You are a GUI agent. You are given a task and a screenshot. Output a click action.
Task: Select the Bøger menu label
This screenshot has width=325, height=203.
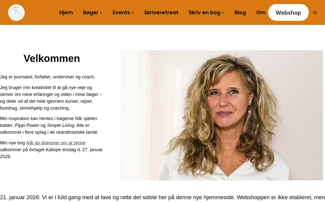[x=91, y=12]
